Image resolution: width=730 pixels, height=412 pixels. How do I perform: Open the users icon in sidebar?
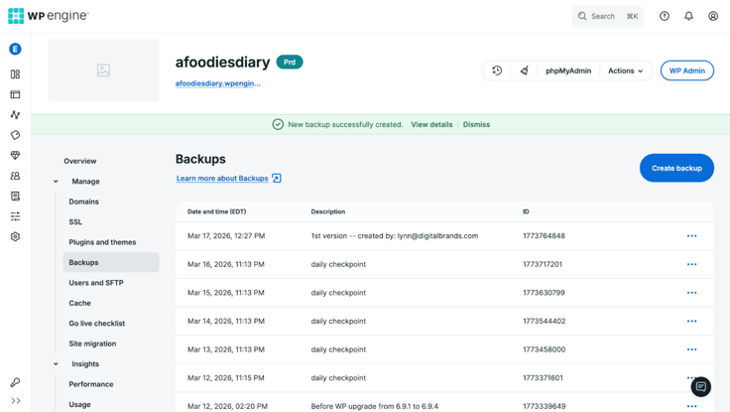15,176
